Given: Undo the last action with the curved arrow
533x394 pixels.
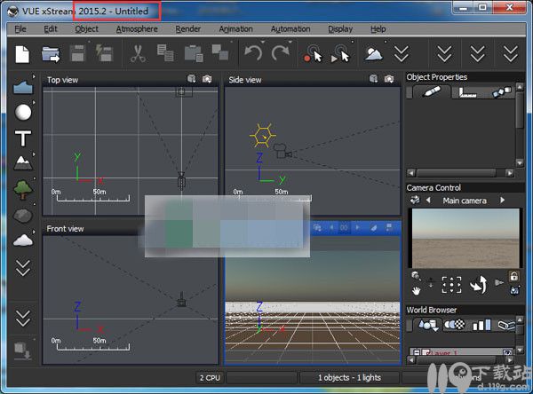Looking at the screenshot, I should [x=253, y=53].
